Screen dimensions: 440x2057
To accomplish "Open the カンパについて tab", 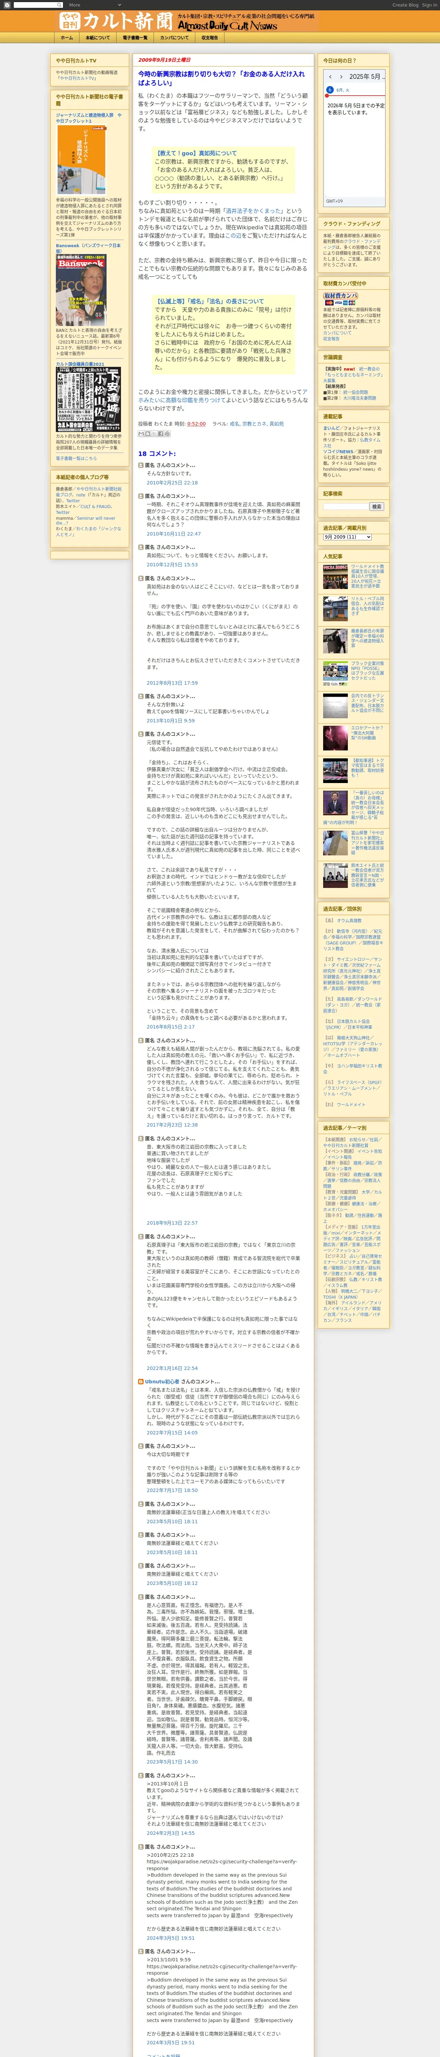I will coord(174,37).
